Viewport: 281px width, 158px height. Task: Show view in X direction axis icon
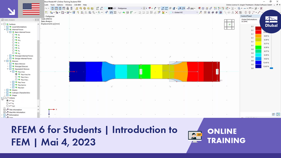(215, 8)
